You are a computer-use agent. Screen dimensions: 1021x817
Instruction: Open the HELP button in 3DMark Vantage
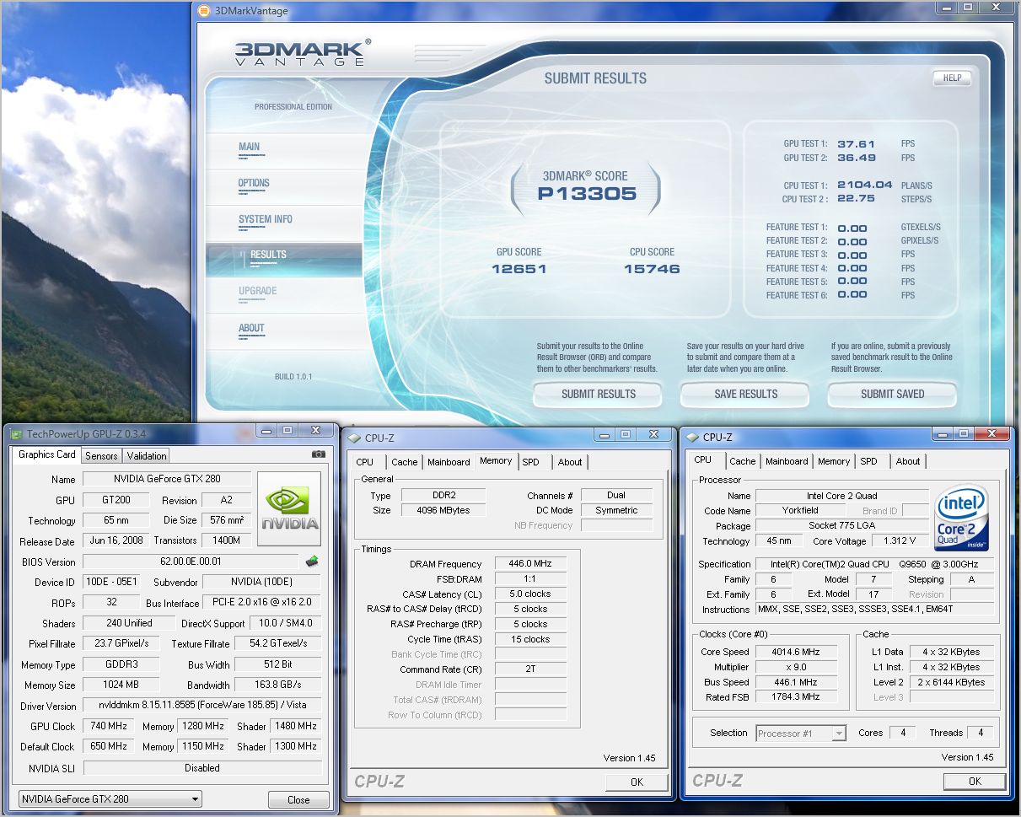[952, 78]
